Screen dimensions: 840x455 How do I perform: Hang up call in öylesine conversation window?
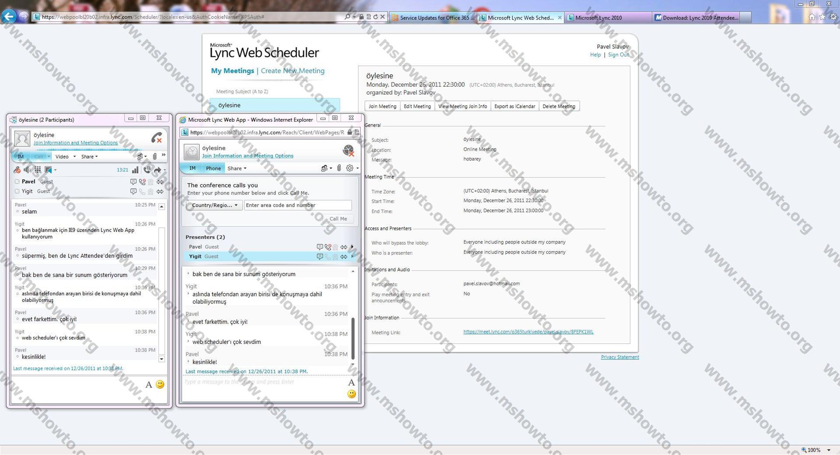click(157, 138)
